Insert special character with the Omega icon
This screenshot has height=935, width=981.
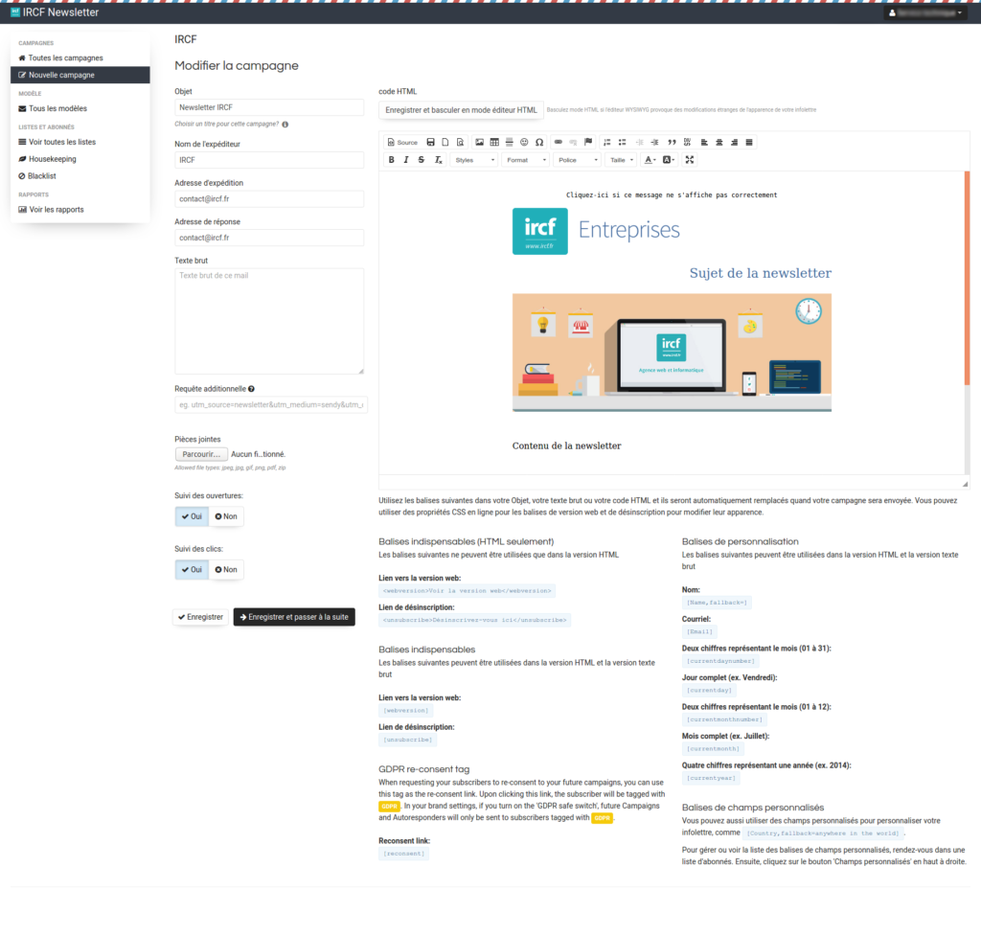point(539,142)
